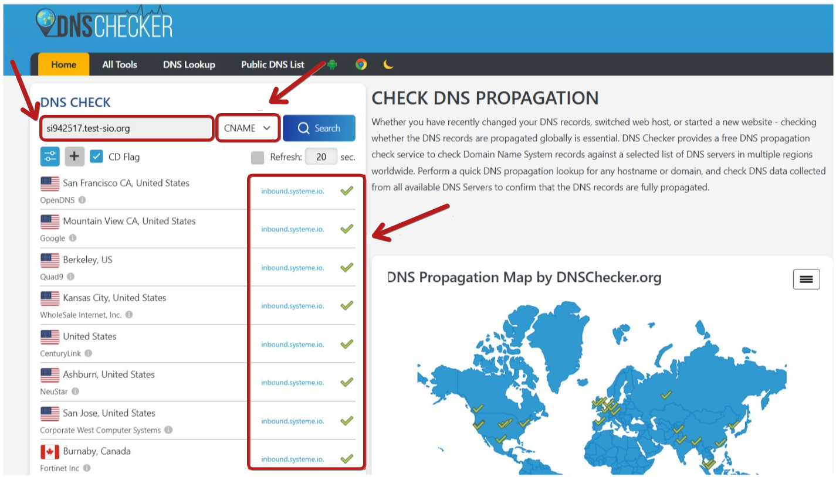Add a DNS server with the plus icon

[x=75, y=156]
